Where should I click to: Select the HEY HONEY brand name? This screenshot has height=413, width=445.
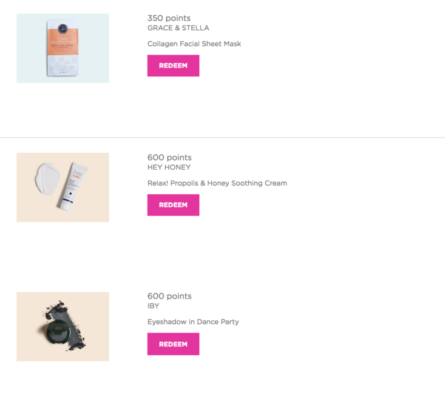tap(169, 167)
